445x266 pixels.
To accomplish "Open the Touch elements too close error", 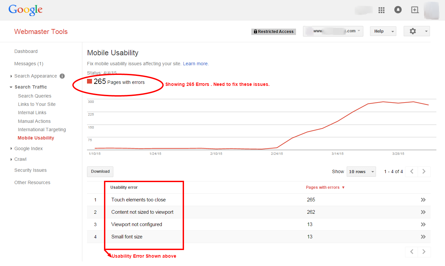I will [x=138, y=200].
